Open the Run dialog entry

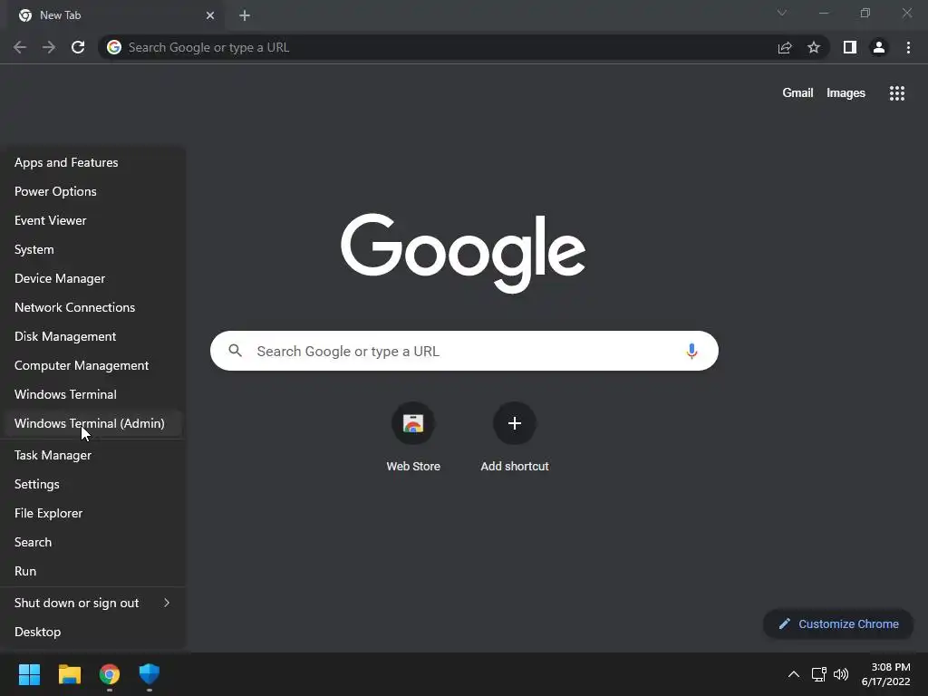[x=93, y=571]
